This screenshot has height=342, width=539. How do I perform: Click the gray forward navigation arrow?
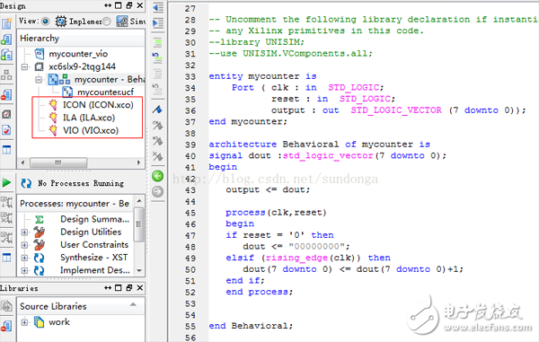click(157, 191)
